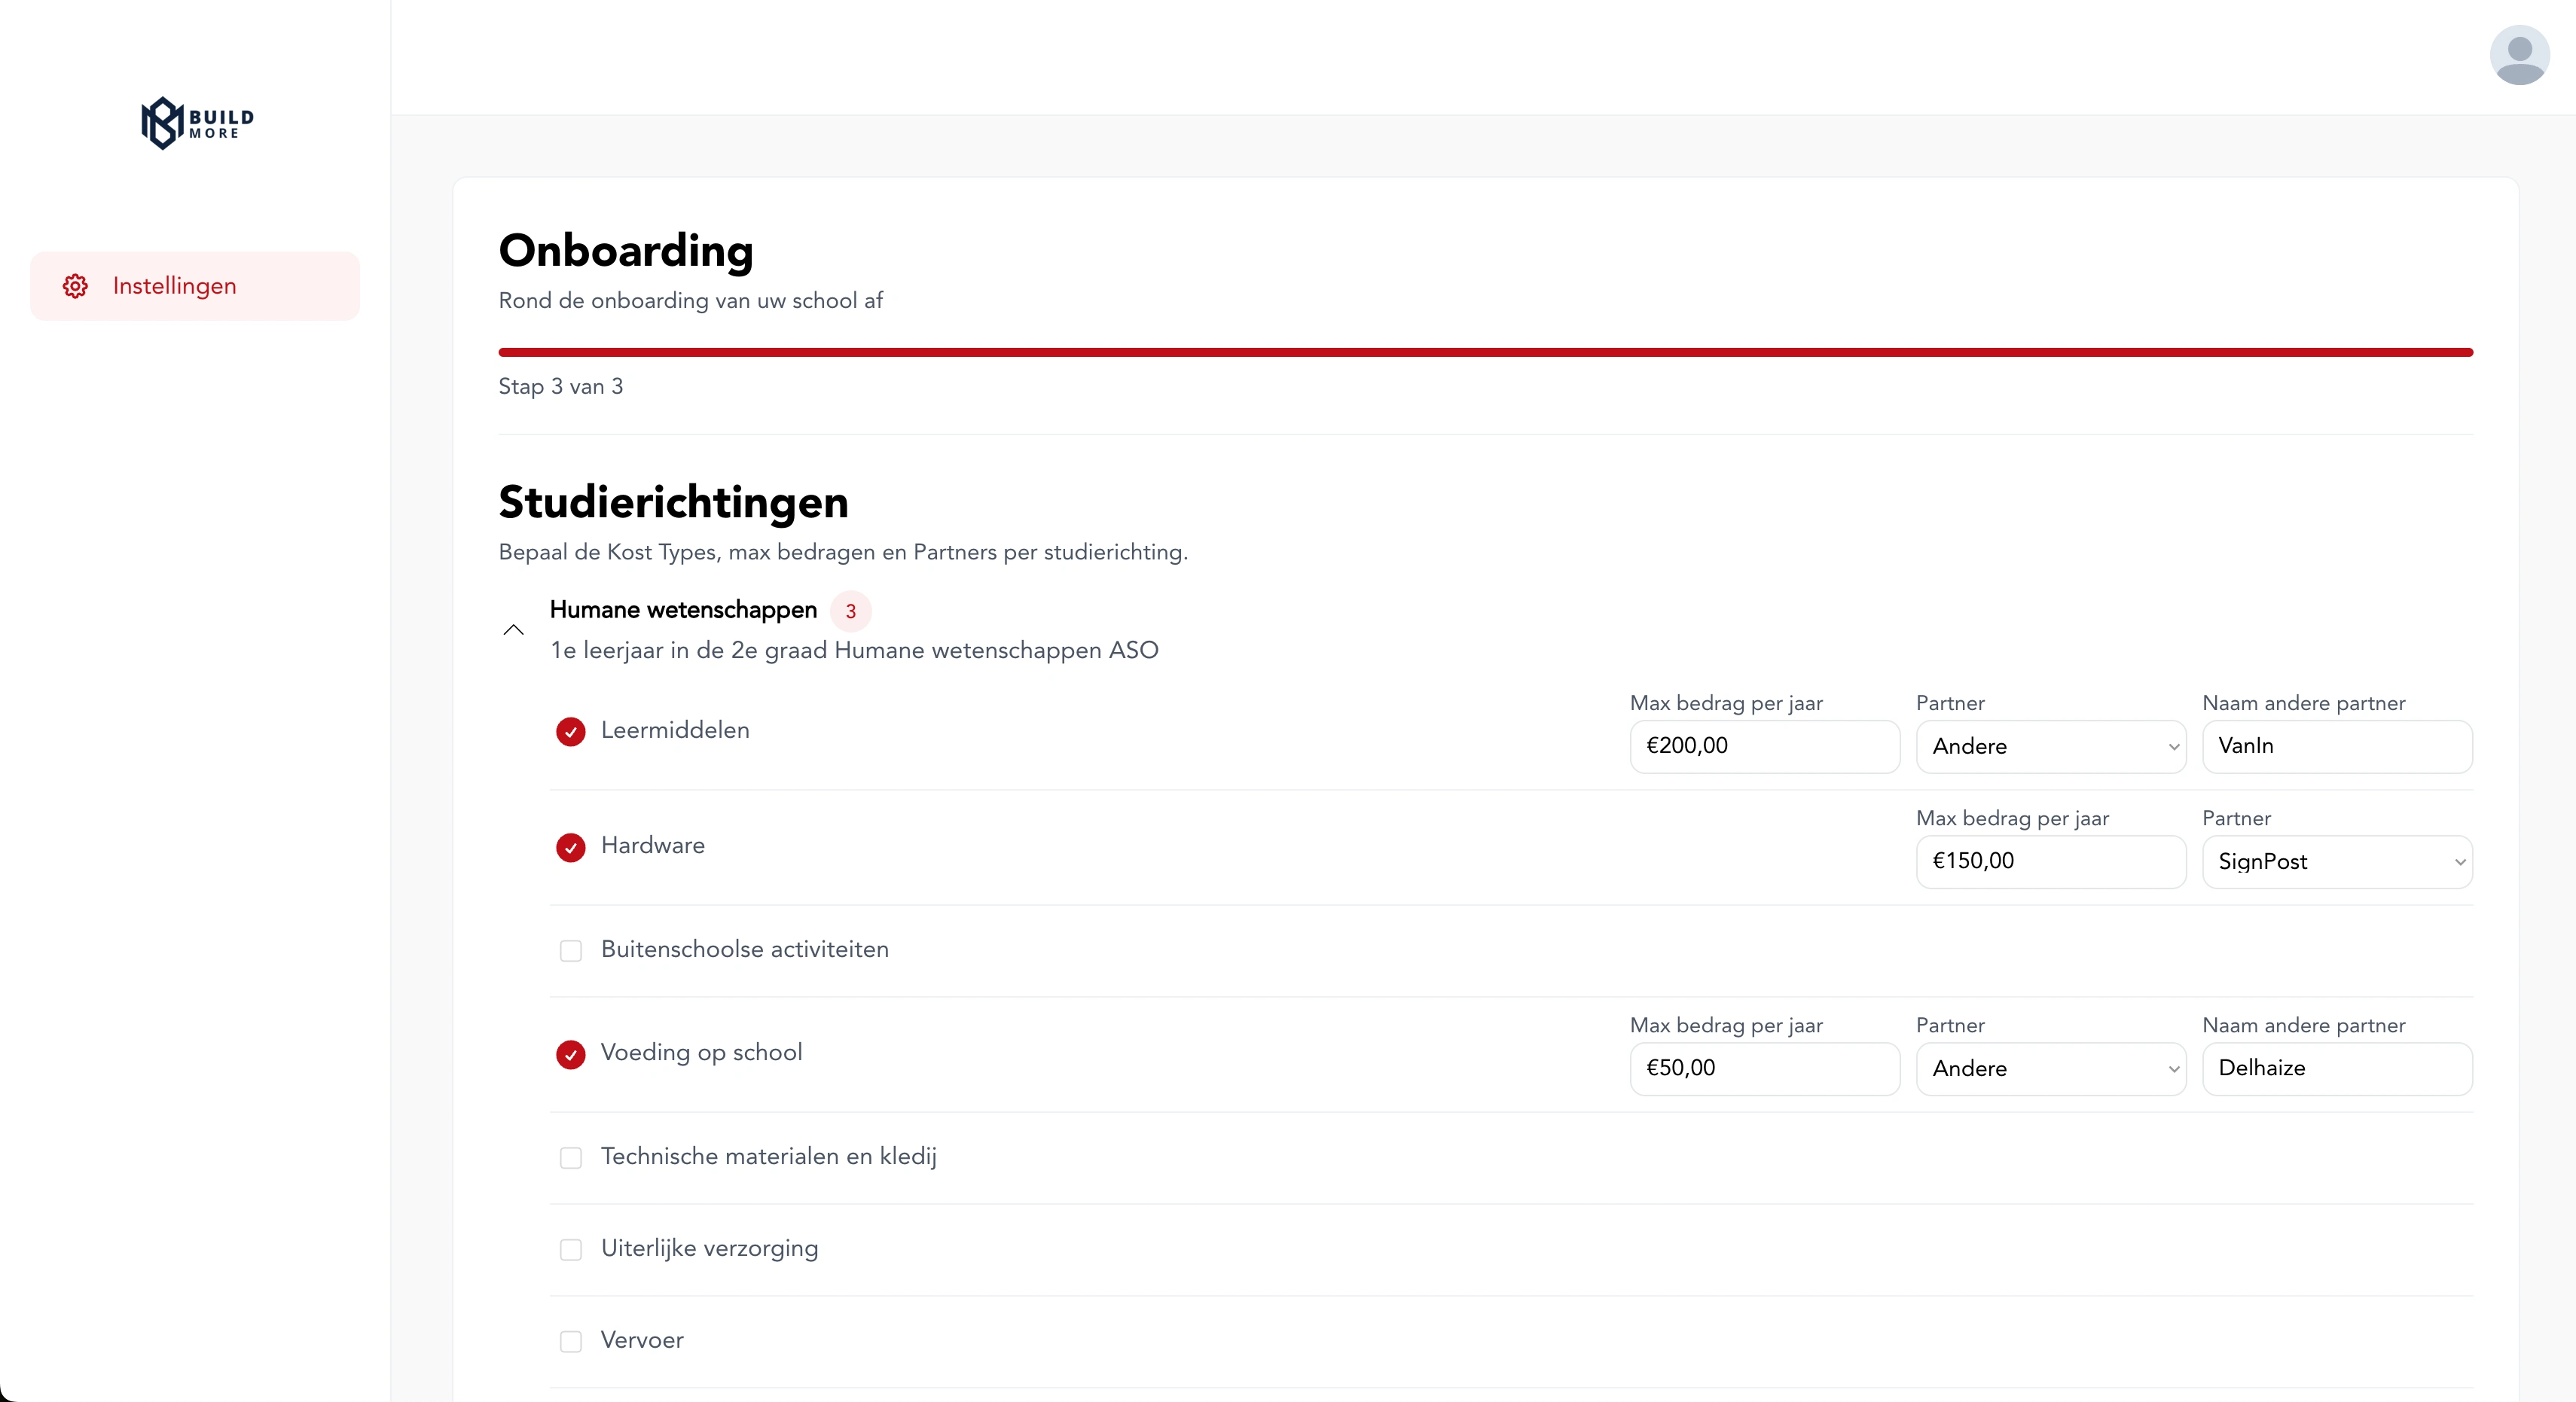This screenshot has height=1402, width=2576.
Task: Click the red onboarding progress bar
Action: (x=1485, y=352)
